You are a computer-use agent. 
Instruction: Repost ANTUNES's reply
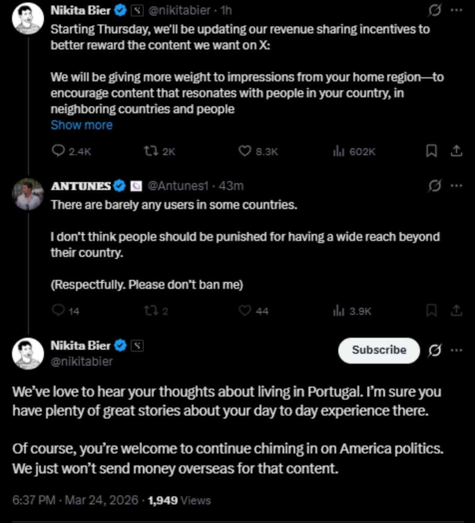point(150,311)
